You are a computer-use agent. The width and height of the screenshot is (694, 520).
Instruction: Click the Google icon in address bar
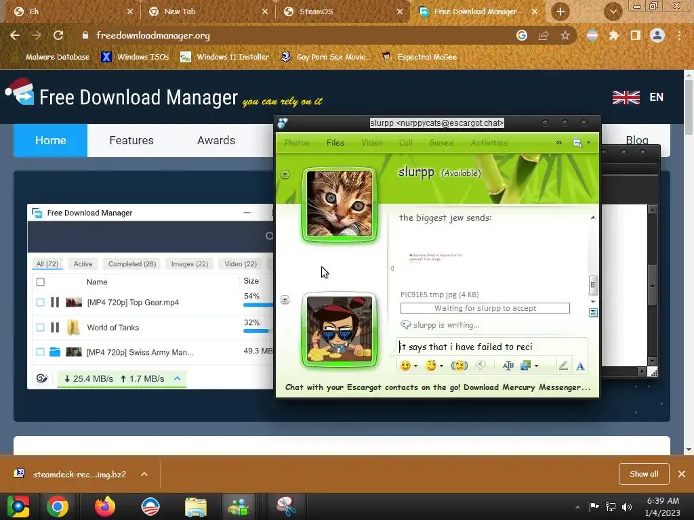pyautogui.click(x=522, y=35)
